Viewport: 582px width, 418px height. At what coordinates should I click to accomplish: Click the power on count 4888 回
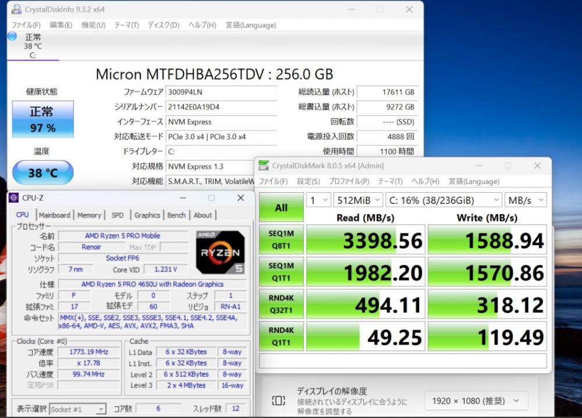[x=387, y=137]
